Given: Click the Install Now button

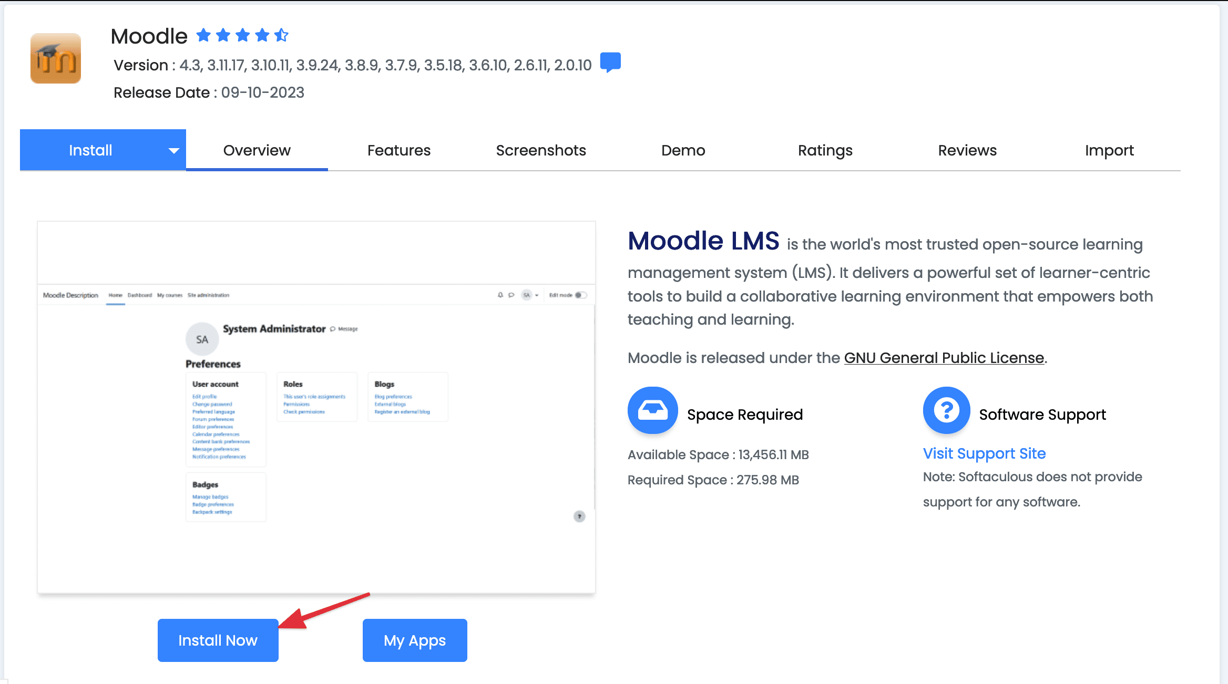Looking at the screenshot, I should tap(218, 640).
